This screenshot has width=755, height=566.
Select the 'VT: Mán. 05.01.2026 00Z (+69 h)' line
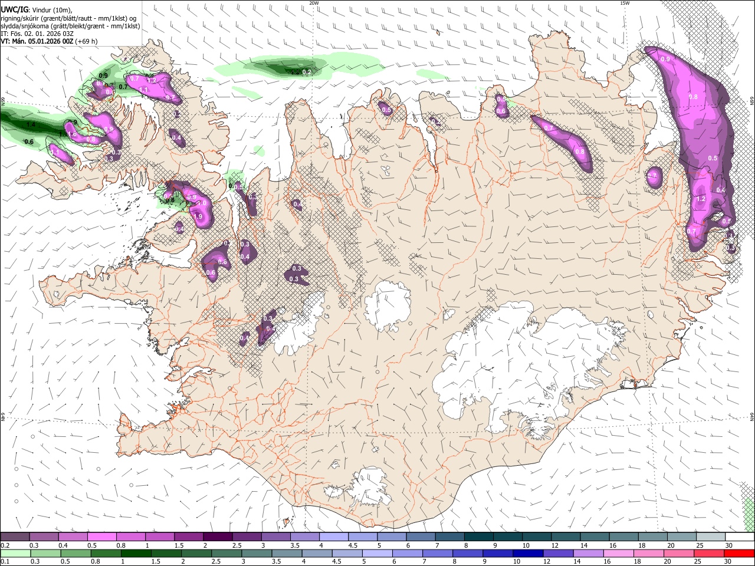point(49,41)
